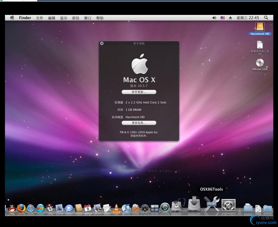
Task: Open the Applications folder stack in Dock
Action: [267, 208]
